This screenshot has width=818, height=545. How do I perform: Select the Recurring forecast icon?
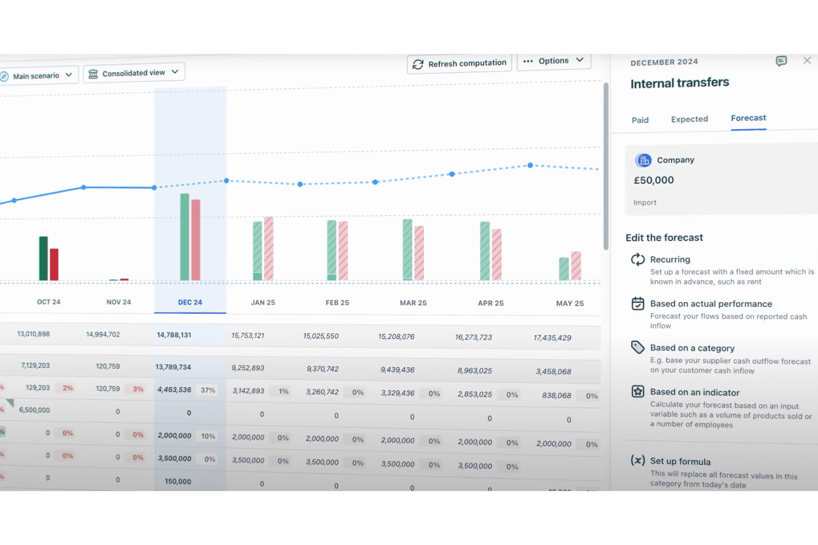click(638, 260)
